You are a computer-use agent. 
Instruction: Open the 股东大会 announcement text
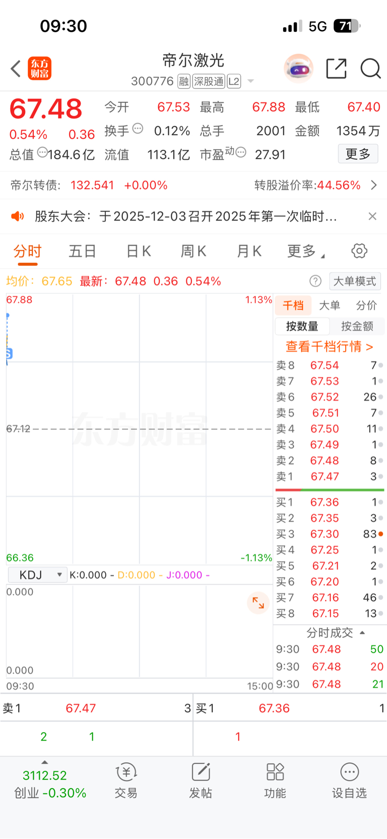point(185,216)
